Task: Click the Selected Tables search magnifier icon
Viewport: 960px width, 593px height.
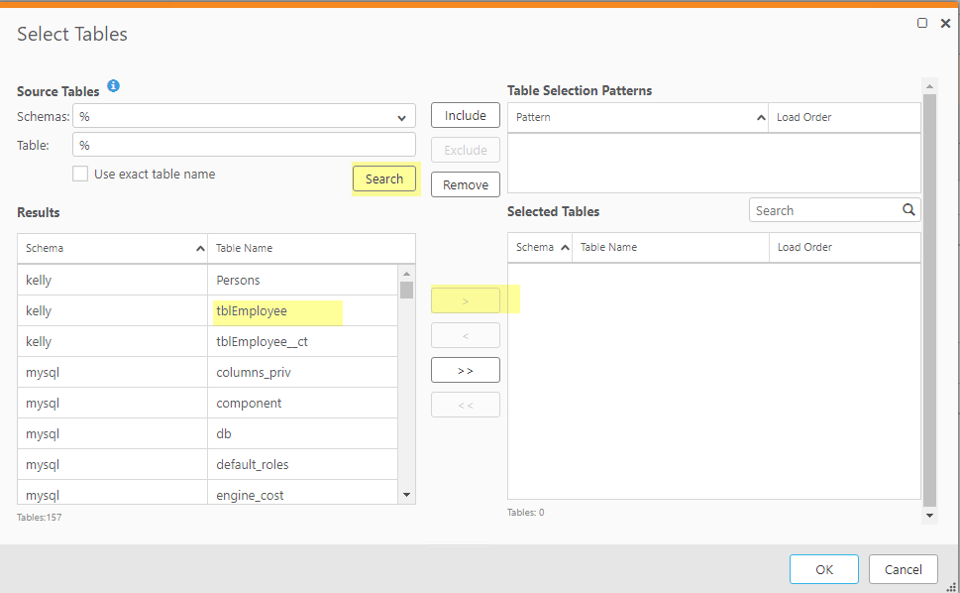Action: (x=907, y=210)
